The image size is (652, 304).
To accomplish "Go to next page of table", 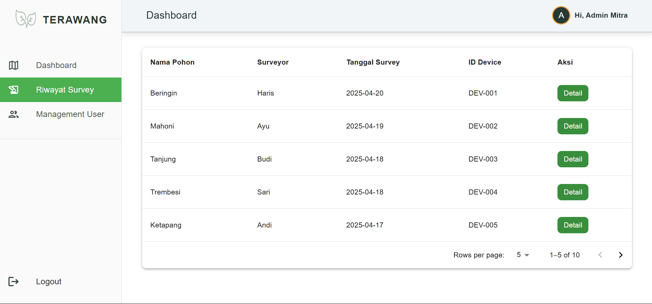I will [x=620, y=255].
